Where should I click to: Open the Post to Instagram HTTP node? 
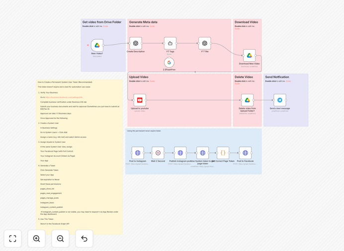pyautogui.click(x=138, y=153)
